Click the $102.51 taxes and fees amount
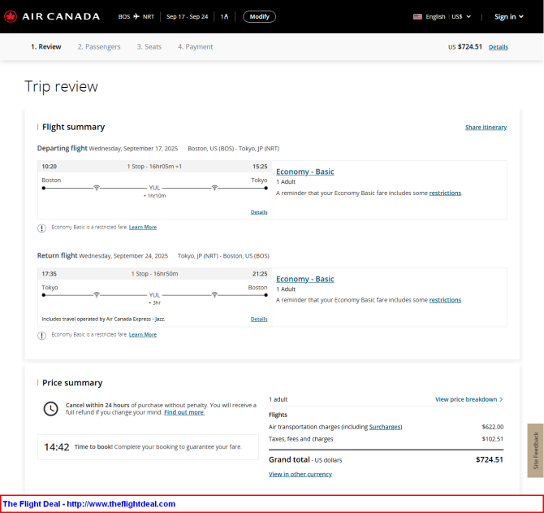Viewport: 544px width, 513px height. 493,439
